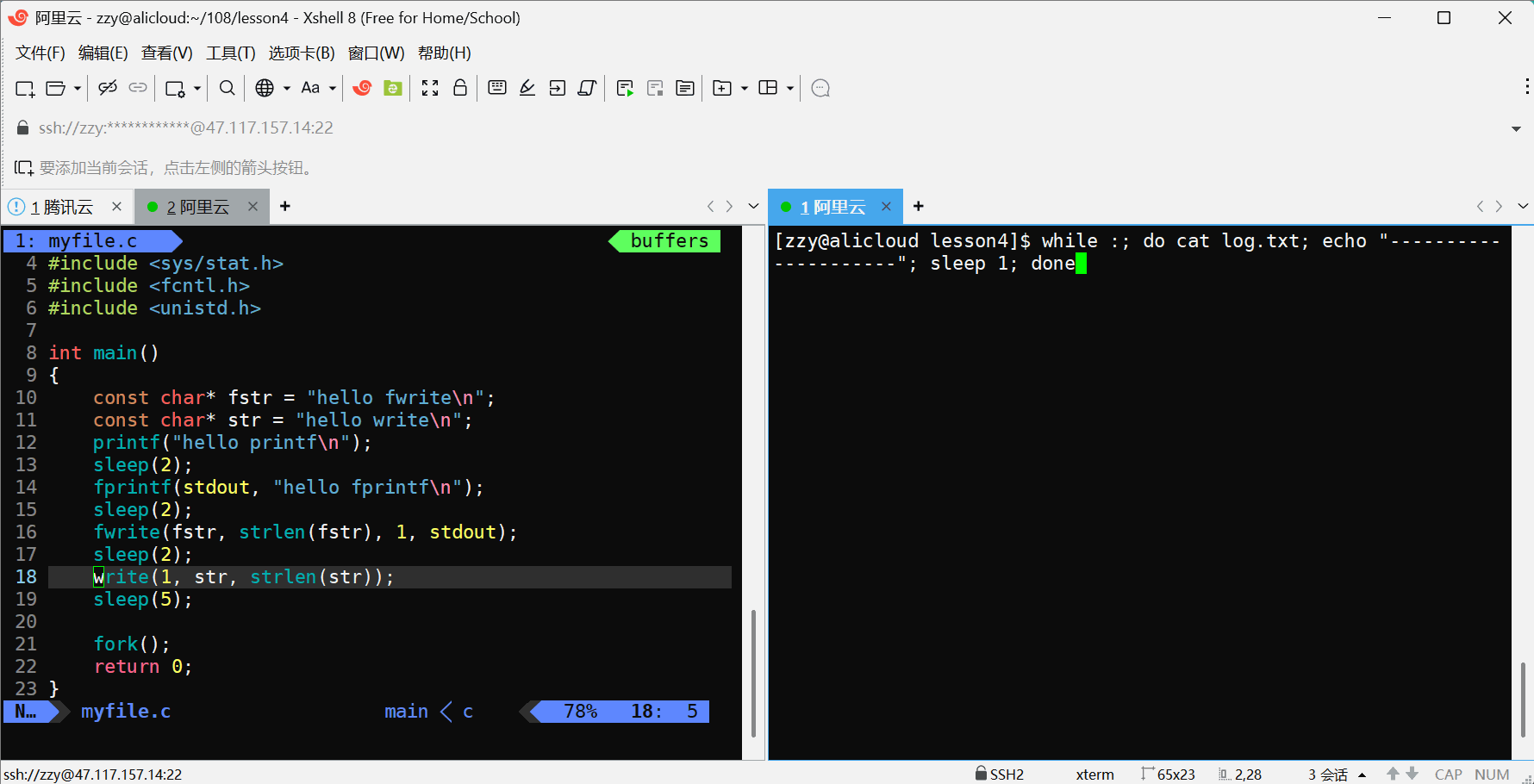Click the Find magnifier icon

coord(228,88)
